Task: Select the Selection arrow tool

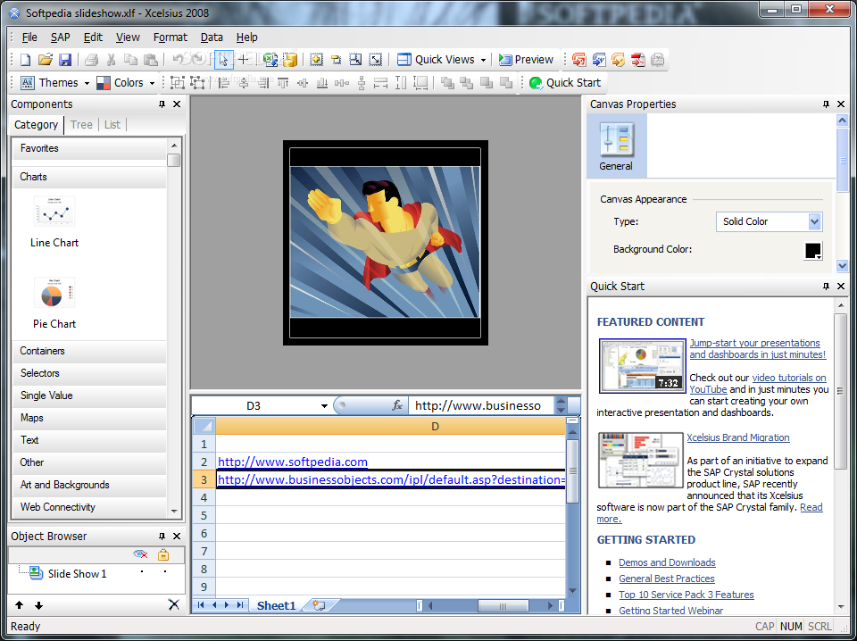Action: point(223,60)
